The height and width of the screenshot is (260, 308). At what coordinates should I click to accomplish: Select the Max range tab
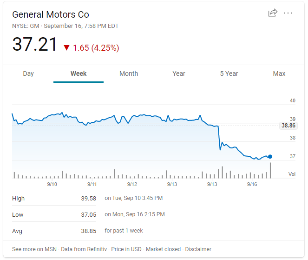pyautogui.click(x=279, y=73)
